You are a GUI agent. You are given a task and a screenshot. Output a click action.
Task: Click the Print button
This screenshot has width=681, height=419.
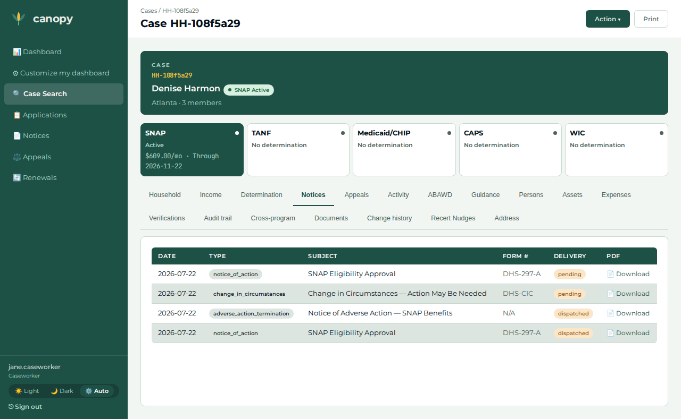click(651, 19)
